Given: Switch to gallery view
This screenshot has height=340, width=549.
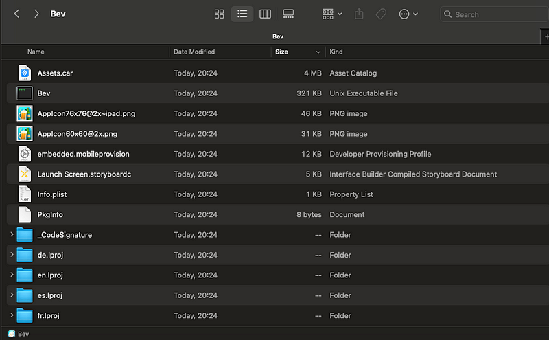Looking at the screenshot, I should (x=288, y=14).
